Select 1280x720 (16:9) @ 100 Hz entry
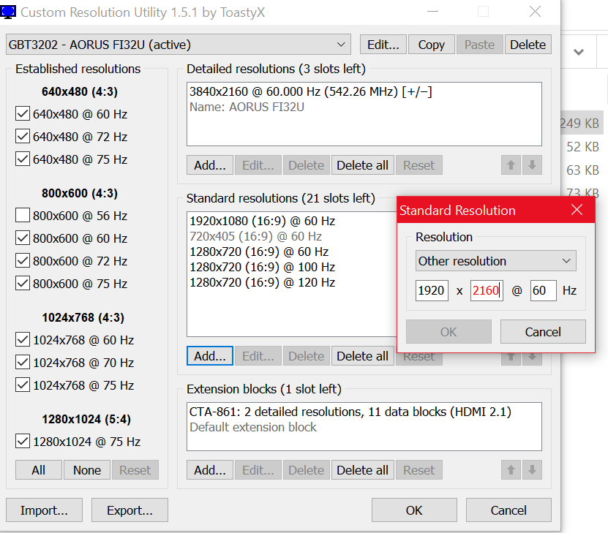The image size is (608, 533). 263,268
